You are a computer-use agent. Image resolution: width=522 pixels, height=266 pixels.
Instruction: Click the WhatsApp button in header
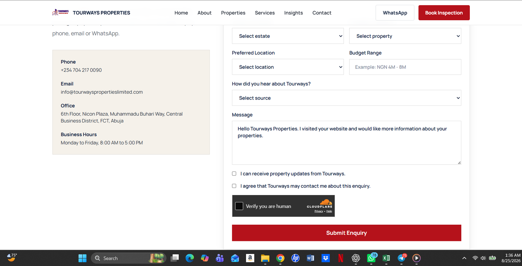pos(395,13)
